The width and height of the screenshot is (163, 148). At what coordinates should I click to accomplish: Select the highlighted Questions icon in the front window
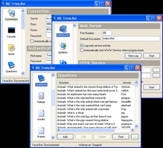click(41, 81)
